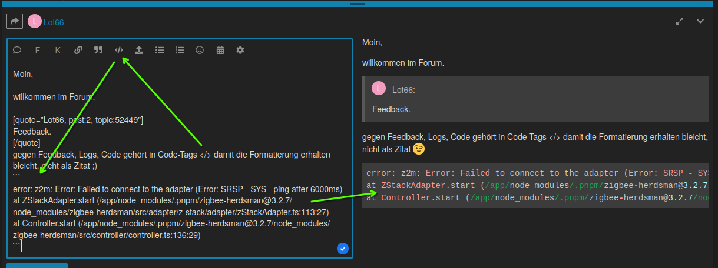Click the 'Moin,' line in the preview
The image size is (718, 268).
click(x=372, y=42)
